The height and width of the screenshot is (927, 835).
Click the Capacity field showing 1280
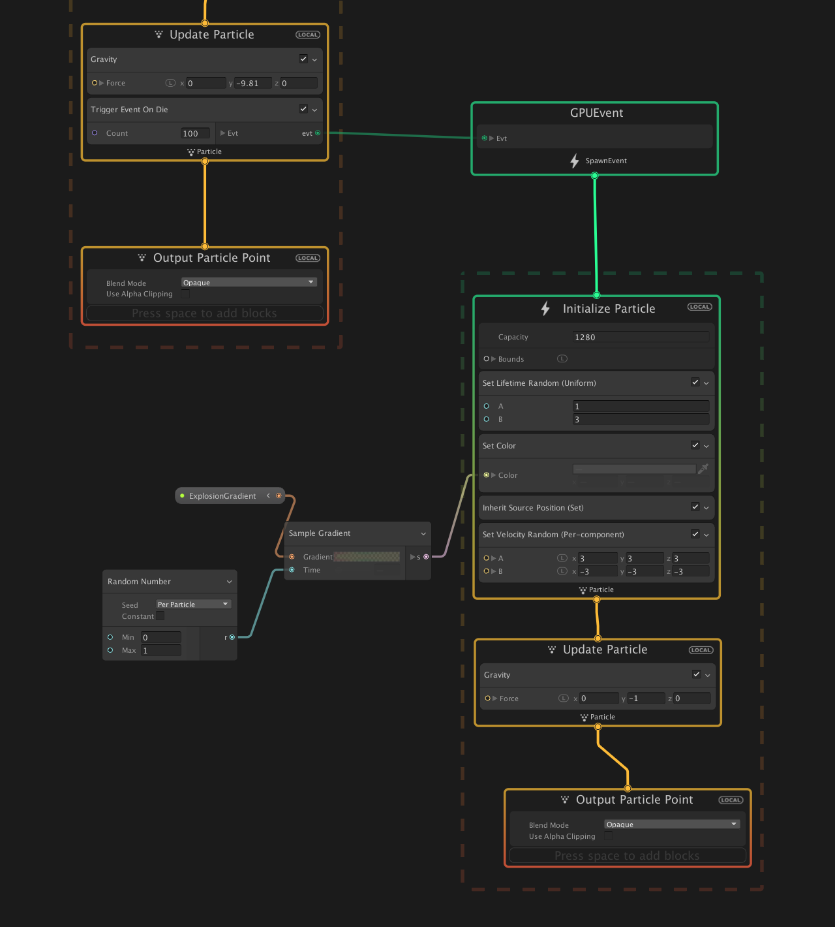click(641, 338)
